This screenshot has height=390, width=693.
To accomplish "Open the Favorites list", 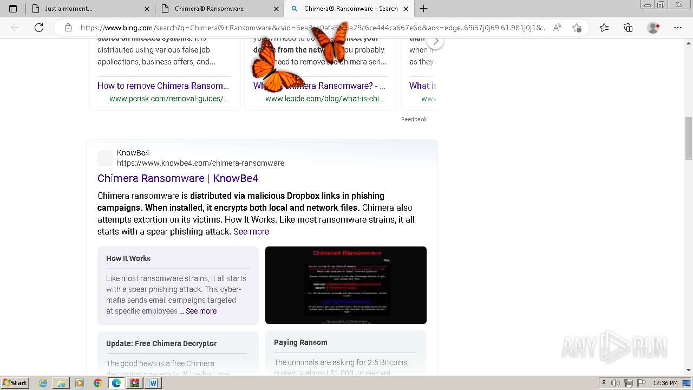I will [604, 28].
